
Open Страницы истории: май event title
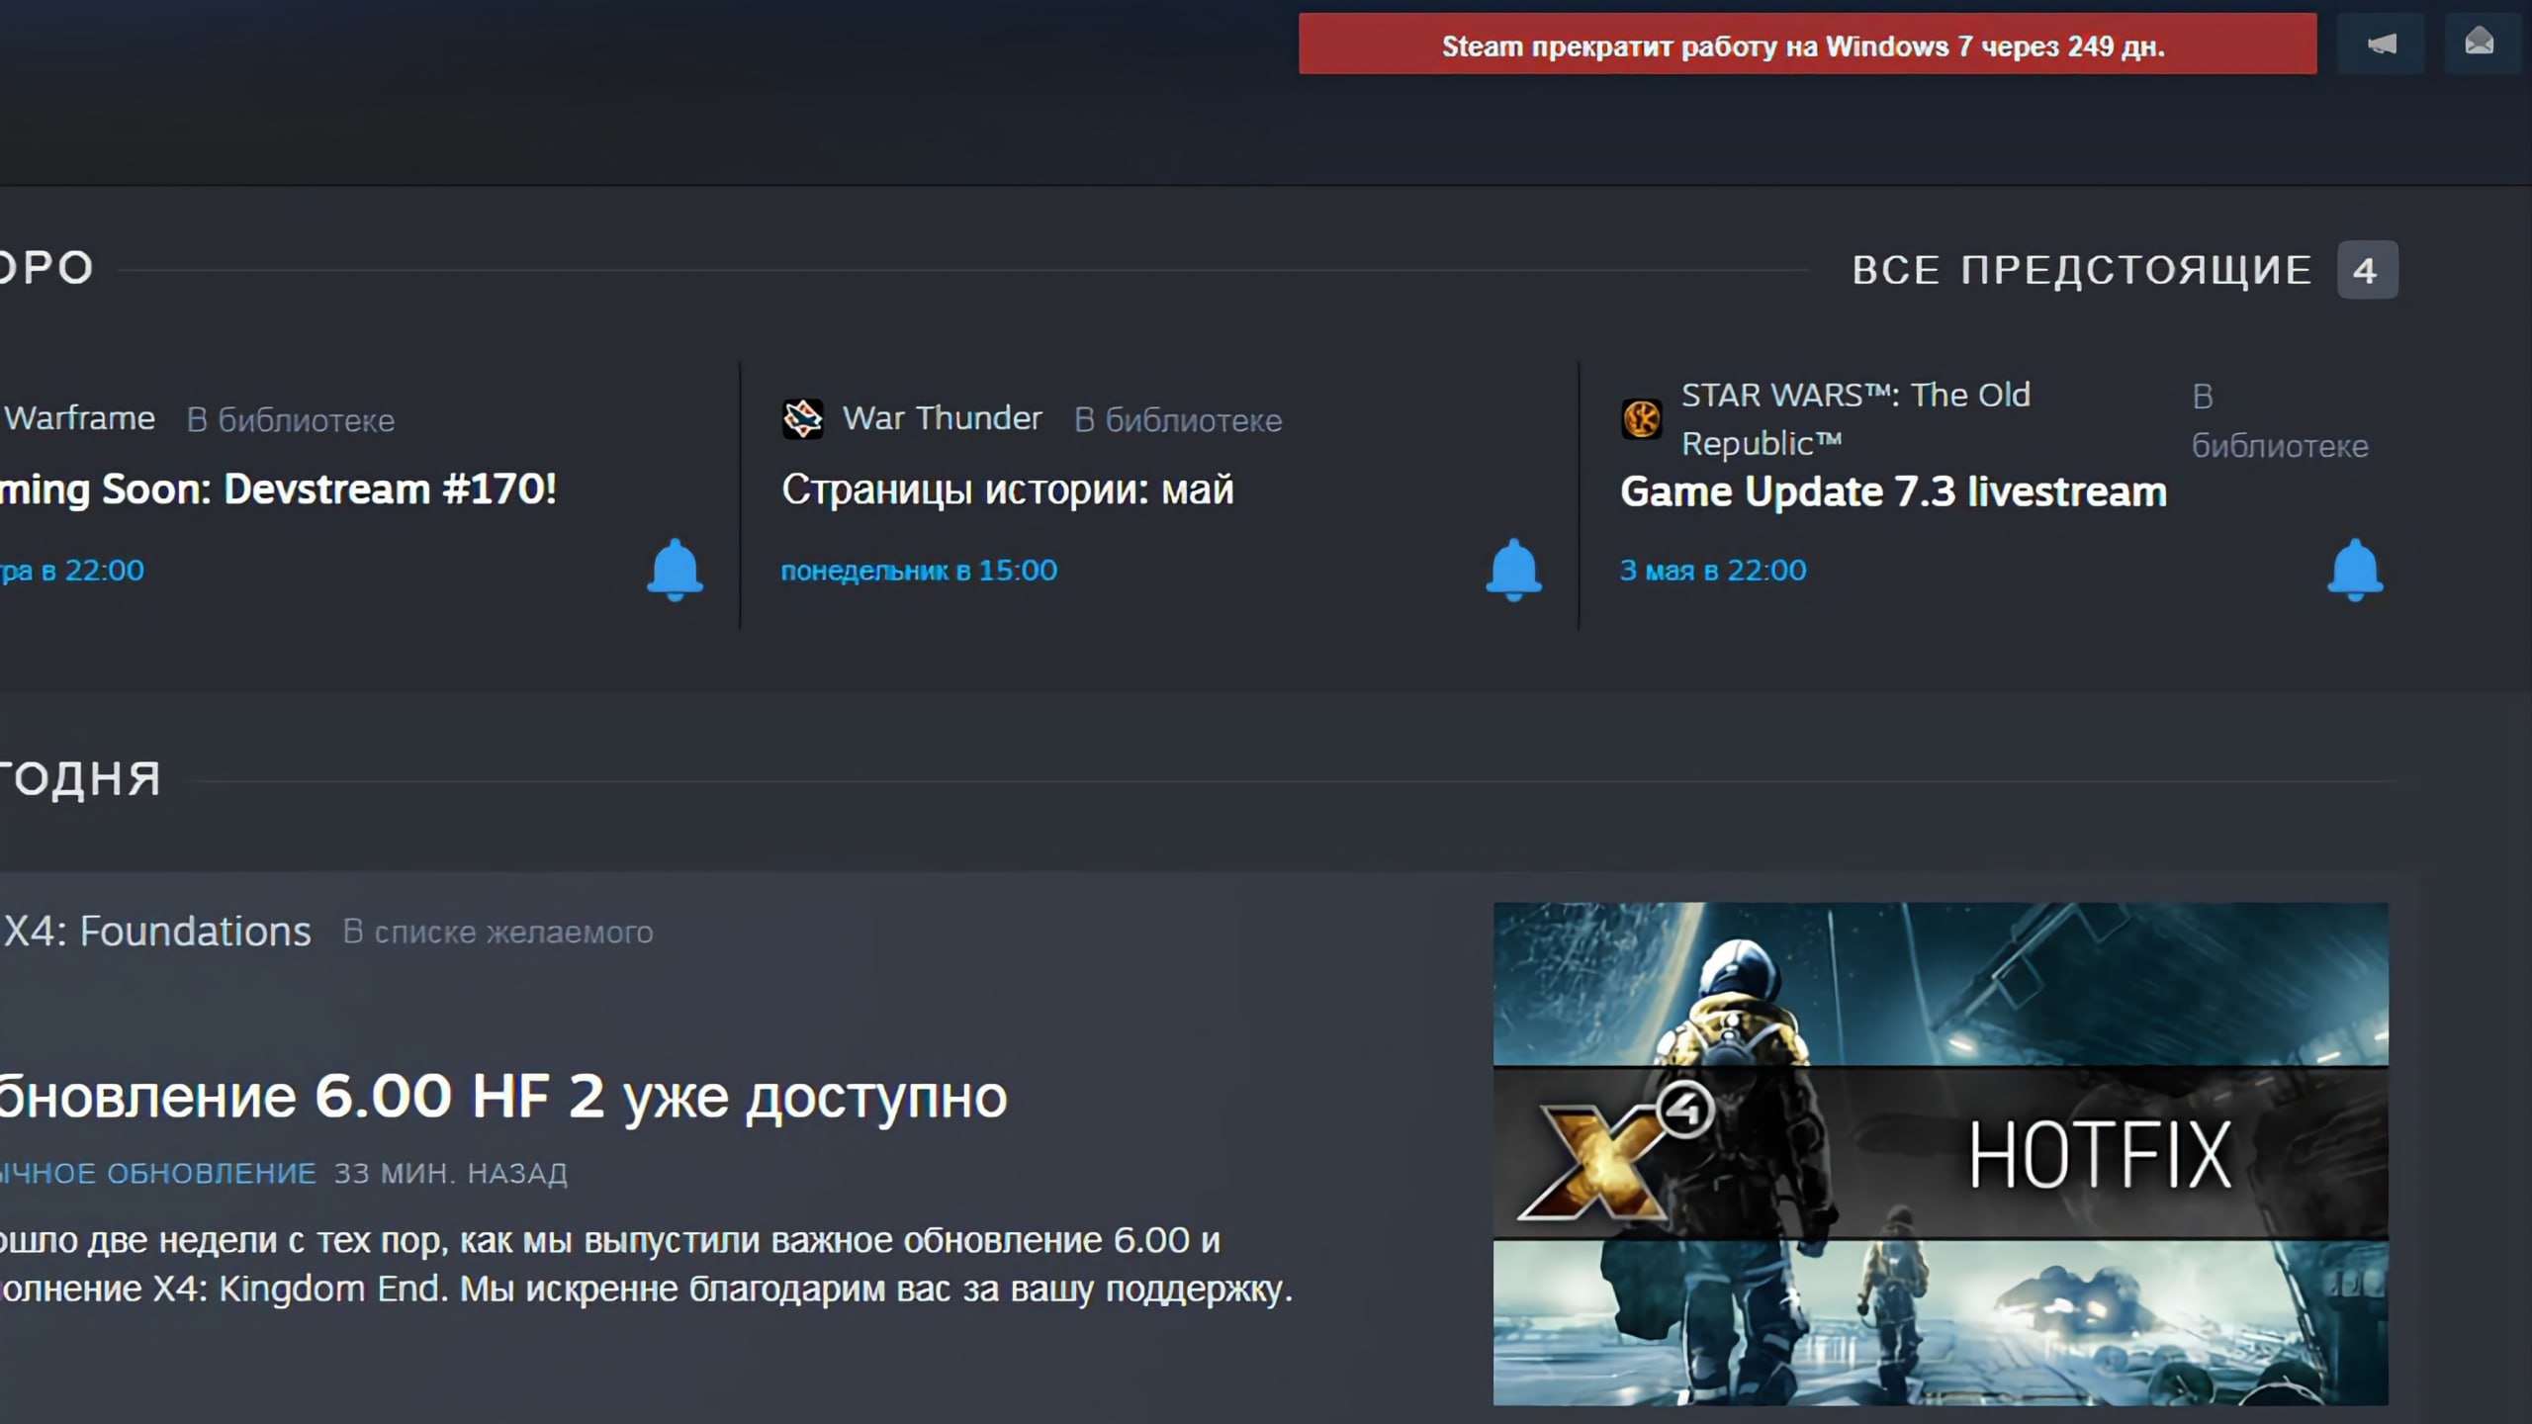[x=1007, y=489]
